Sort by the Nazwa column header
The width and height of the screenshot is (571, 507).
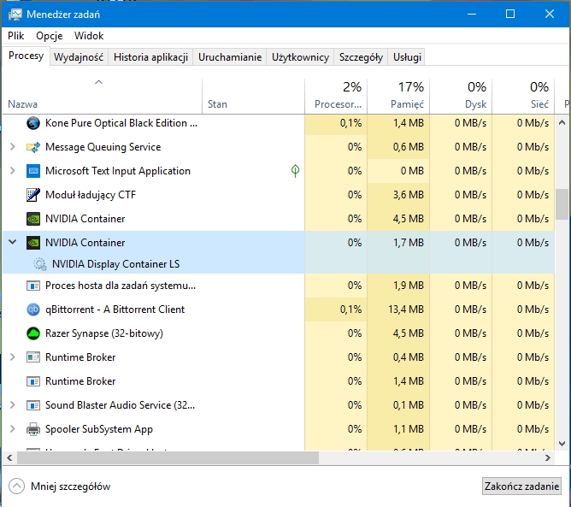coord(102,96)
